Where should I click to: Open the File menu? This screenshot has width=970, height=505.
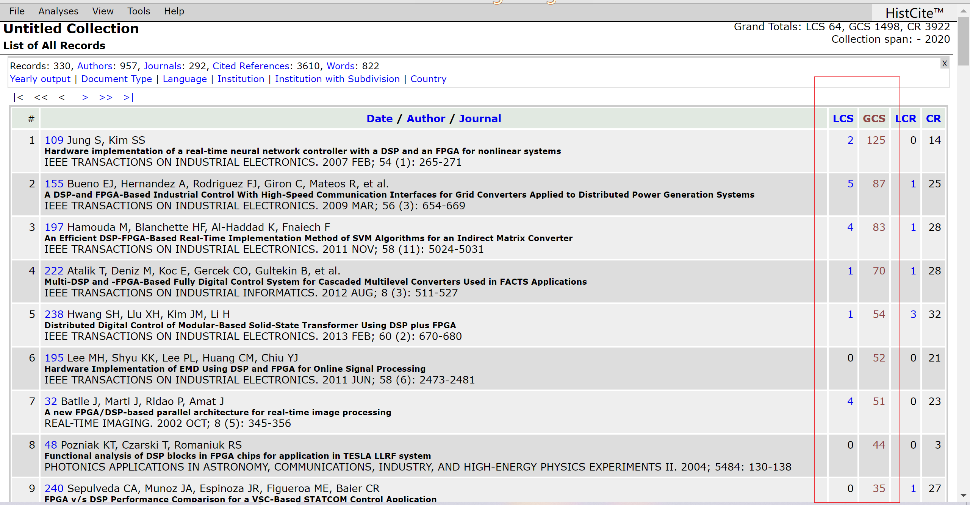pos(17,11)
